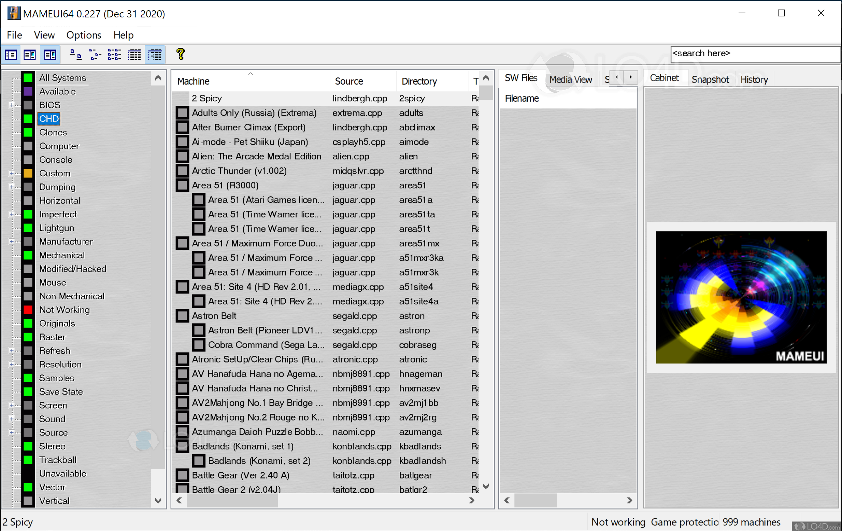
Task: Click the orange Custom folder color square
Action: point(28,173)
